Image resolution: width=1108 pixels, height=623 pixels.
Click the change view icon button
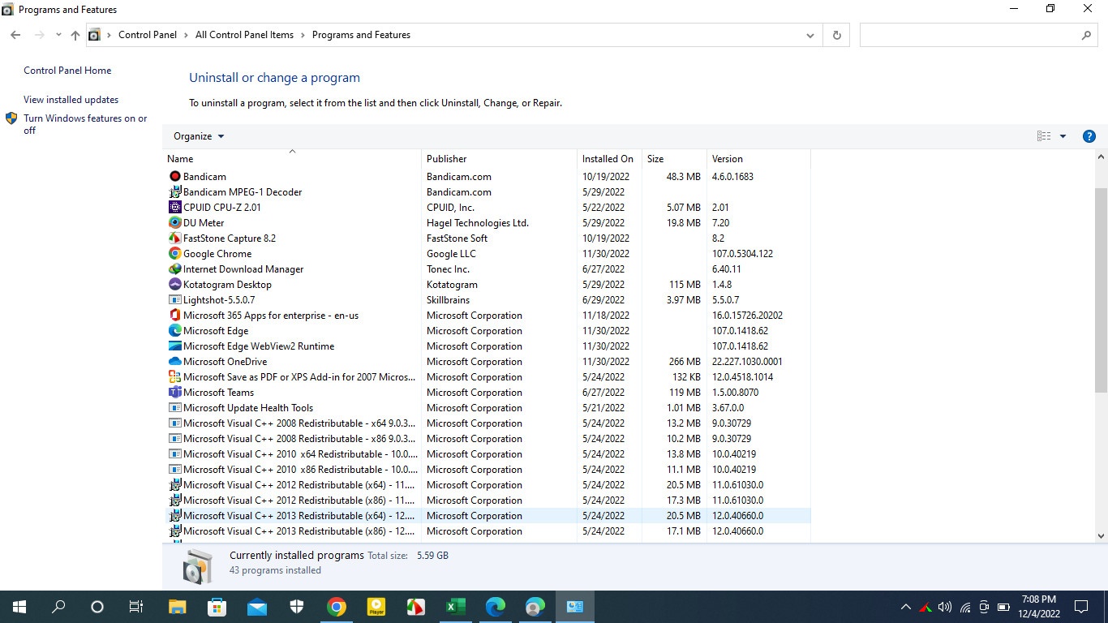(x=1044, y=136)
